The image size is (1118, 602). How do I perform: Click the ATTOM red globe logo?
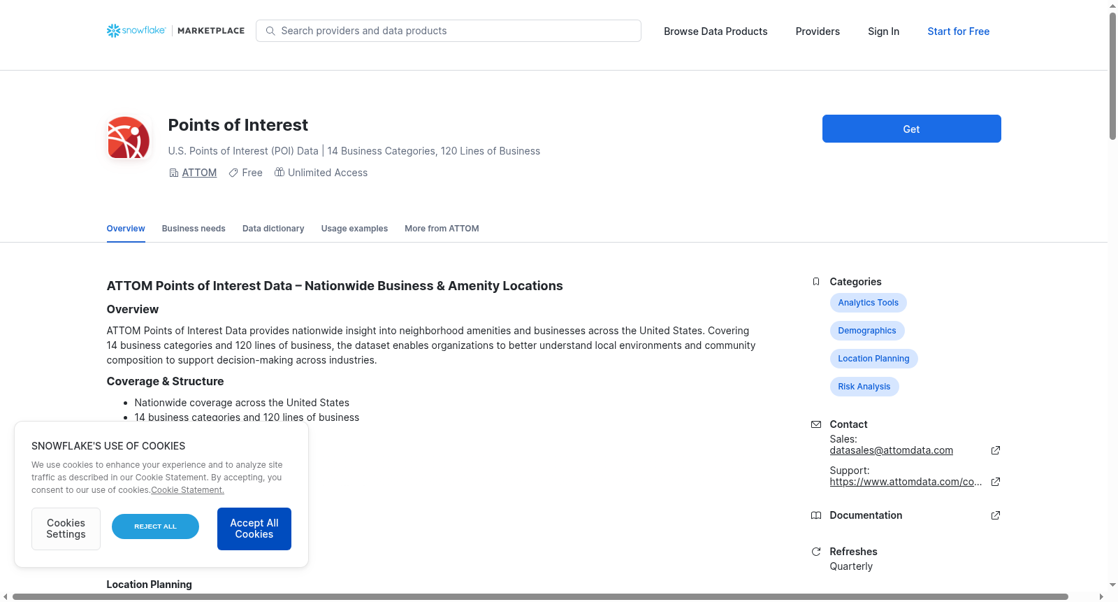129,138
